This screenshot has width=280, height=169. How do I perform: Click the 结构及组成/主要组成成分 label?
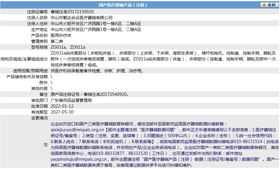(x=24, y=59)
